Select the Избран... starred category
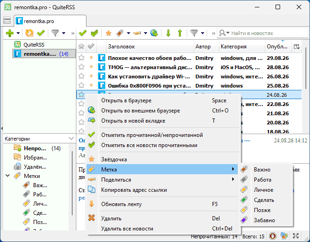This screenshot has width=310, height=242. point(30,158)
